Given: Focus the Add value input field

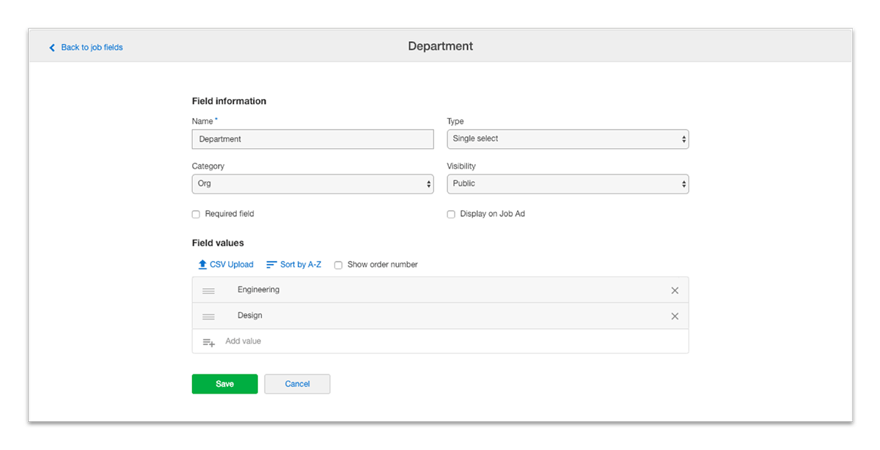Looking at the screenshot, I should coord(440,342).
